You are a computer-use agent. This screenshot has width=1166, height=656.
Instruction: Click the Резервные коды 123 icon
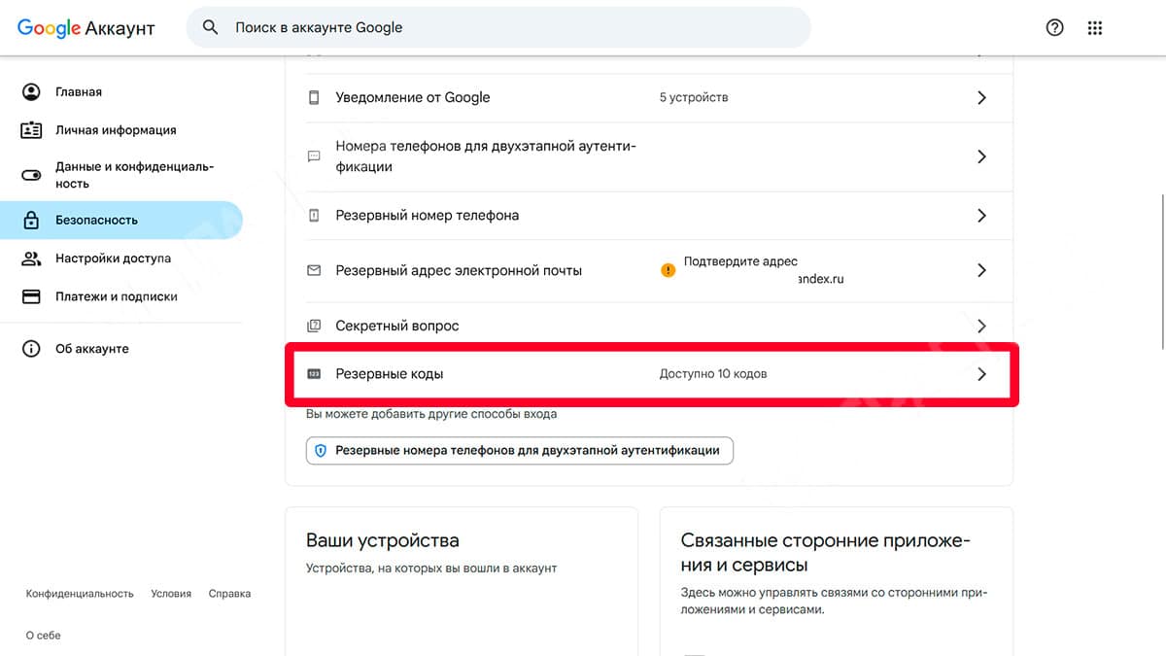click(314, 374)
